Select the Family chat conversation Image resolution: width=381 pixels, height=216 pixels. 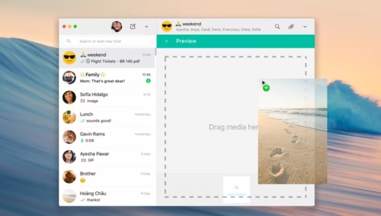click(107, 78)
